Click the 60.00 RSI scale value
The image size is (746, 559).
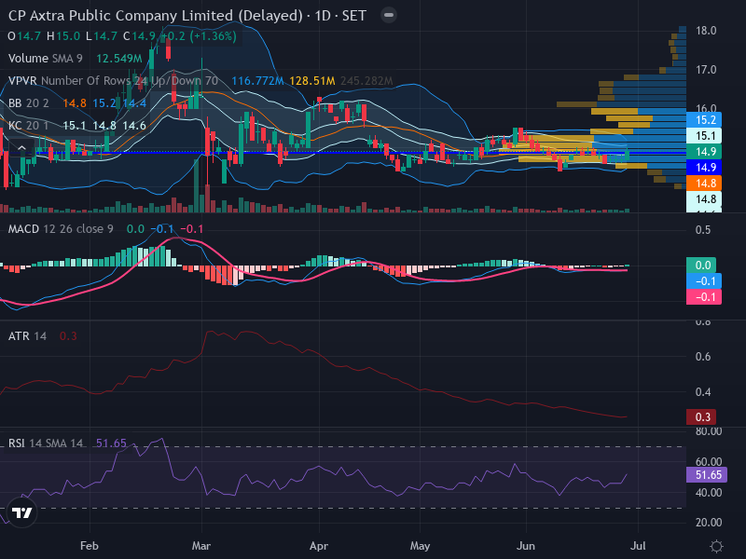[x=709, y=462]
